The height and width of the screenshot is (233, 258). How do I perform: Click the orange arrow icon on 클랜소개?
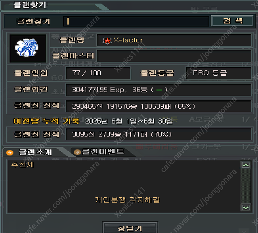tap(10, 153)
